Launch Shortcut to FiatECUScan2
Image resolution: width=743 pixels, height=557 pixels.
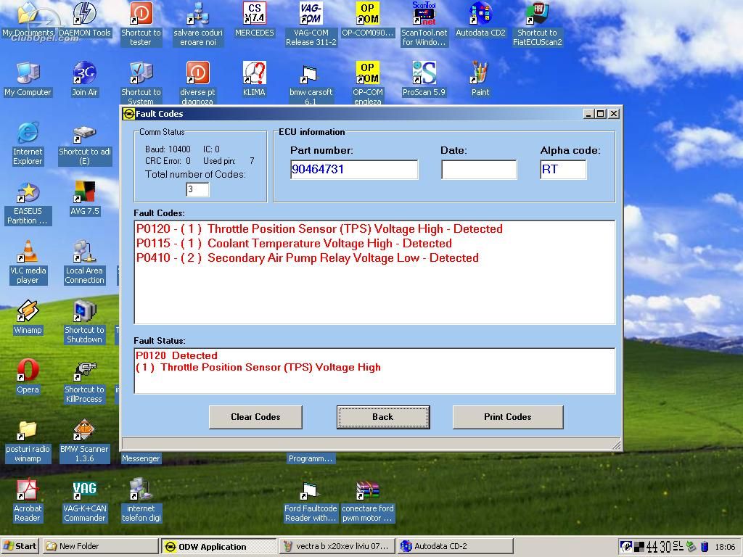[538, 25]
